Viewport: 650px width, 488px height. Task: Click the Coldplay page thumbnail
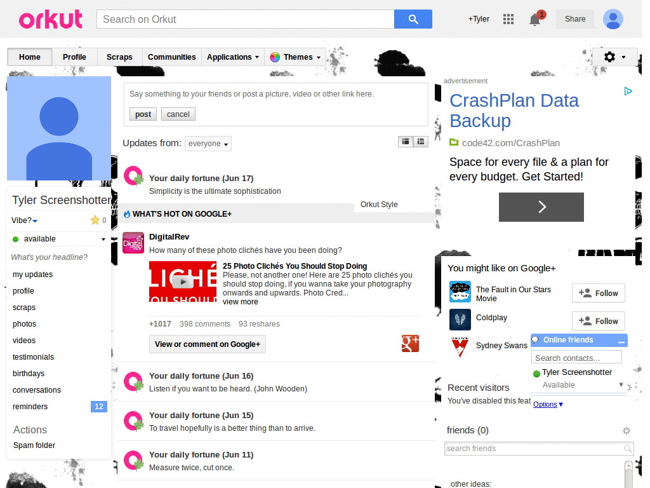pos(460,320)
